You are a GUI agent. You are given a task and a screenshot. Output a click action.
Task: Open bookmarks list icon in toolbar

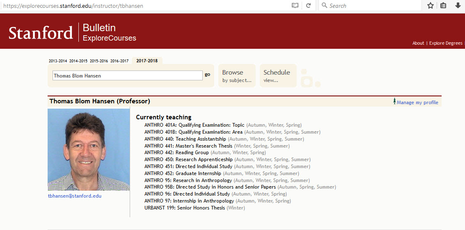coord(443,6)
